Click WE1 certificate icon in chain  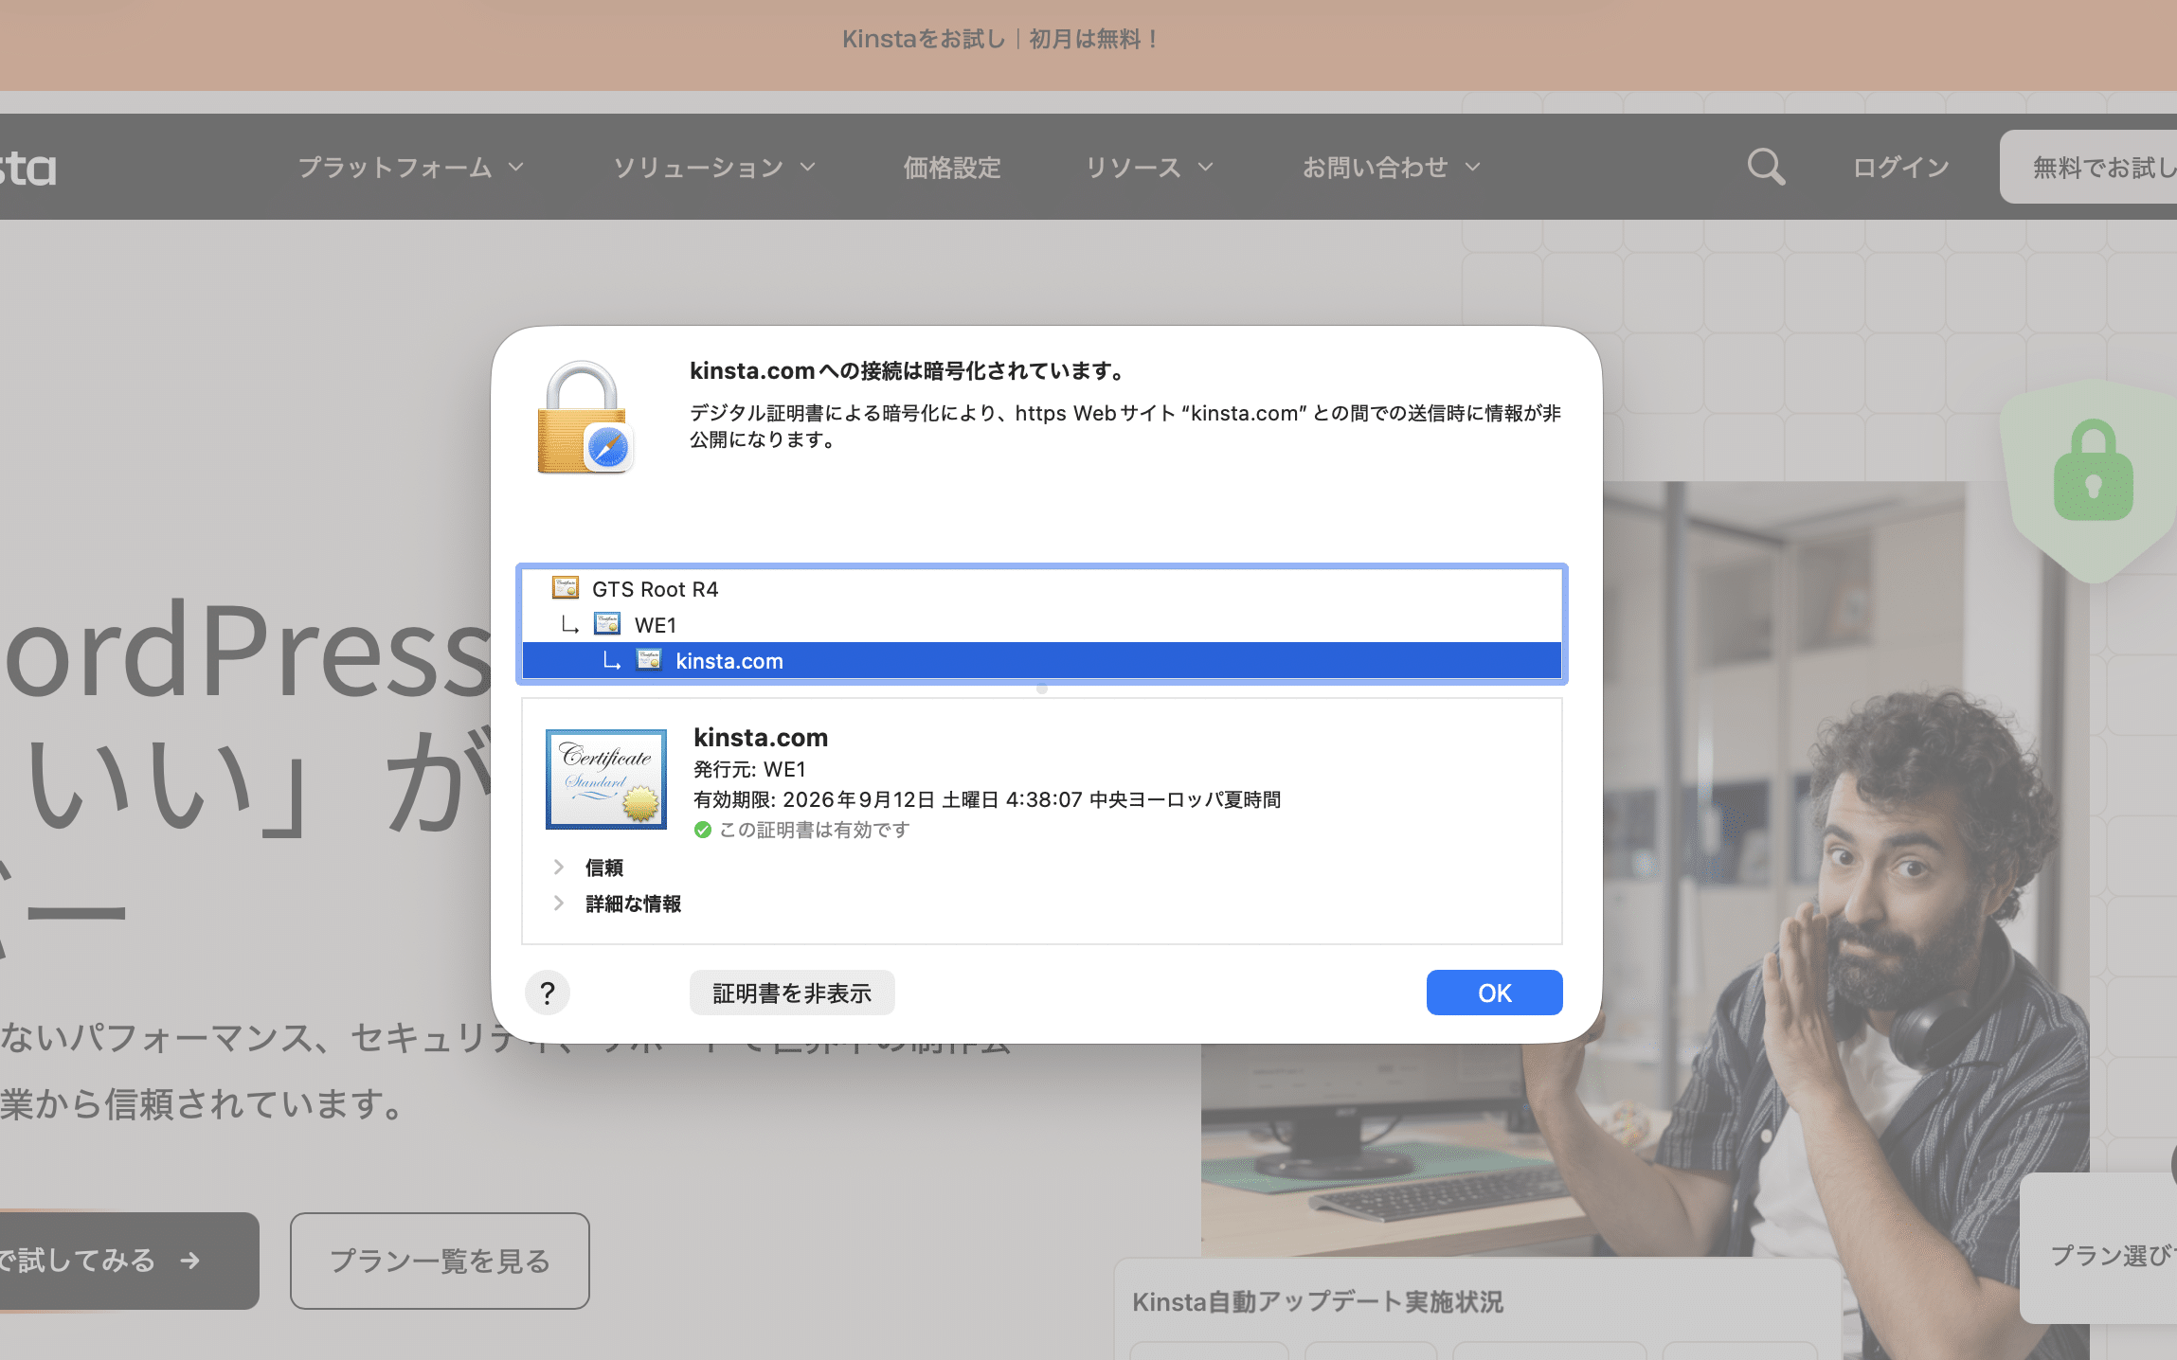coord(607,624)
